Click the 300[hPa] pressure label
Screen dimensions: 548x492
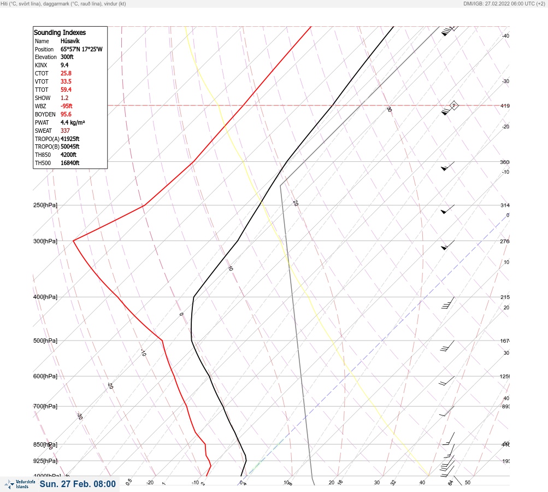click(x=45, y=241)
